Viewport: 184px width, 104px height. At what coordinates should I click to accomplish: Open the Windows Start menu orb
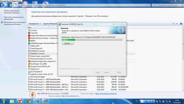coord(3,101)
